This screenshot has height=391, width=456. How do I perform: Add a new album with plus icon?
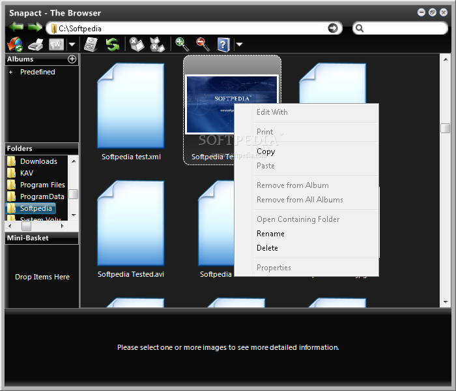(x=72, y=59)
